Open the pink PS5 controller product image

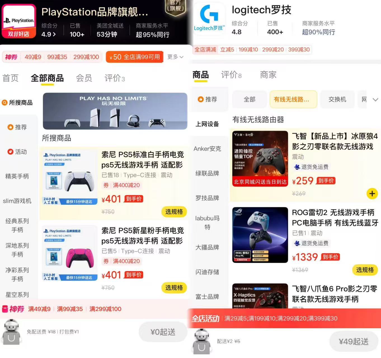click(70, 253)
